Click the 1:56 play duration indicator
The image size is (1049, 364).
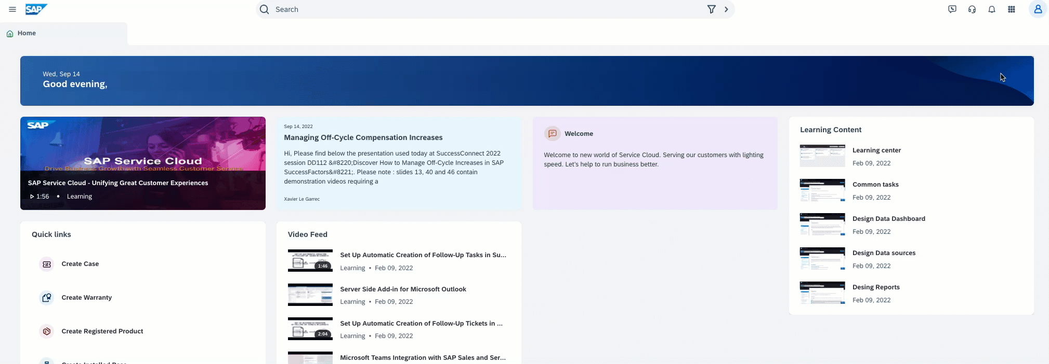[40, 197]
